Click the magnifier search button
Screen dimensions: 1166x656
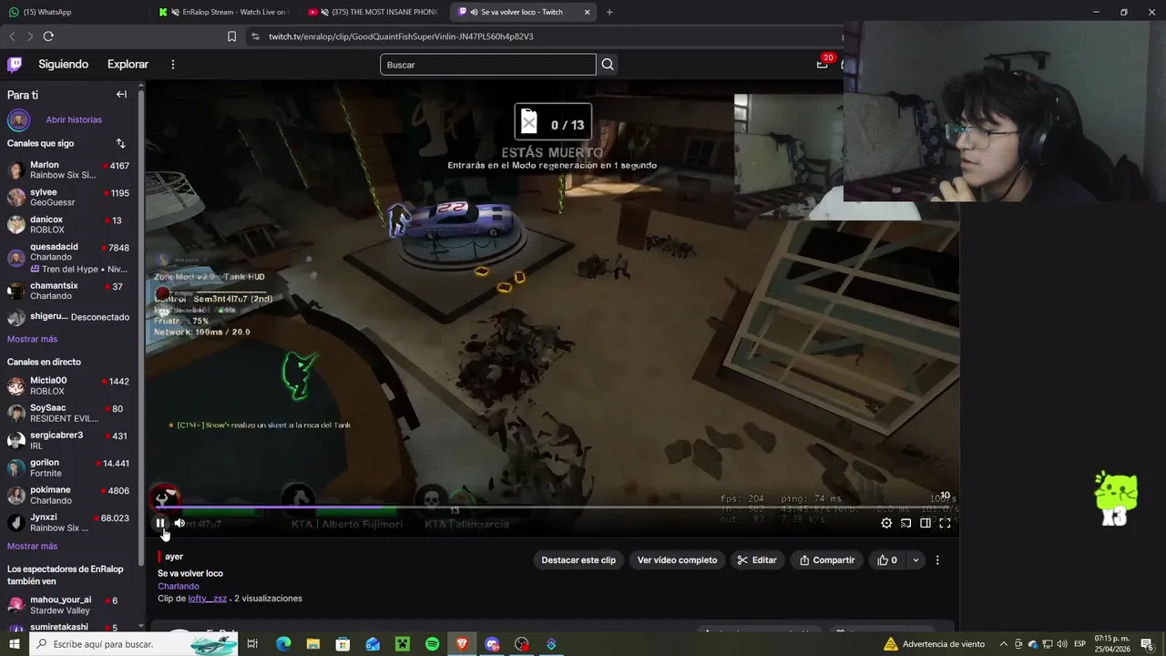point(608,65)
